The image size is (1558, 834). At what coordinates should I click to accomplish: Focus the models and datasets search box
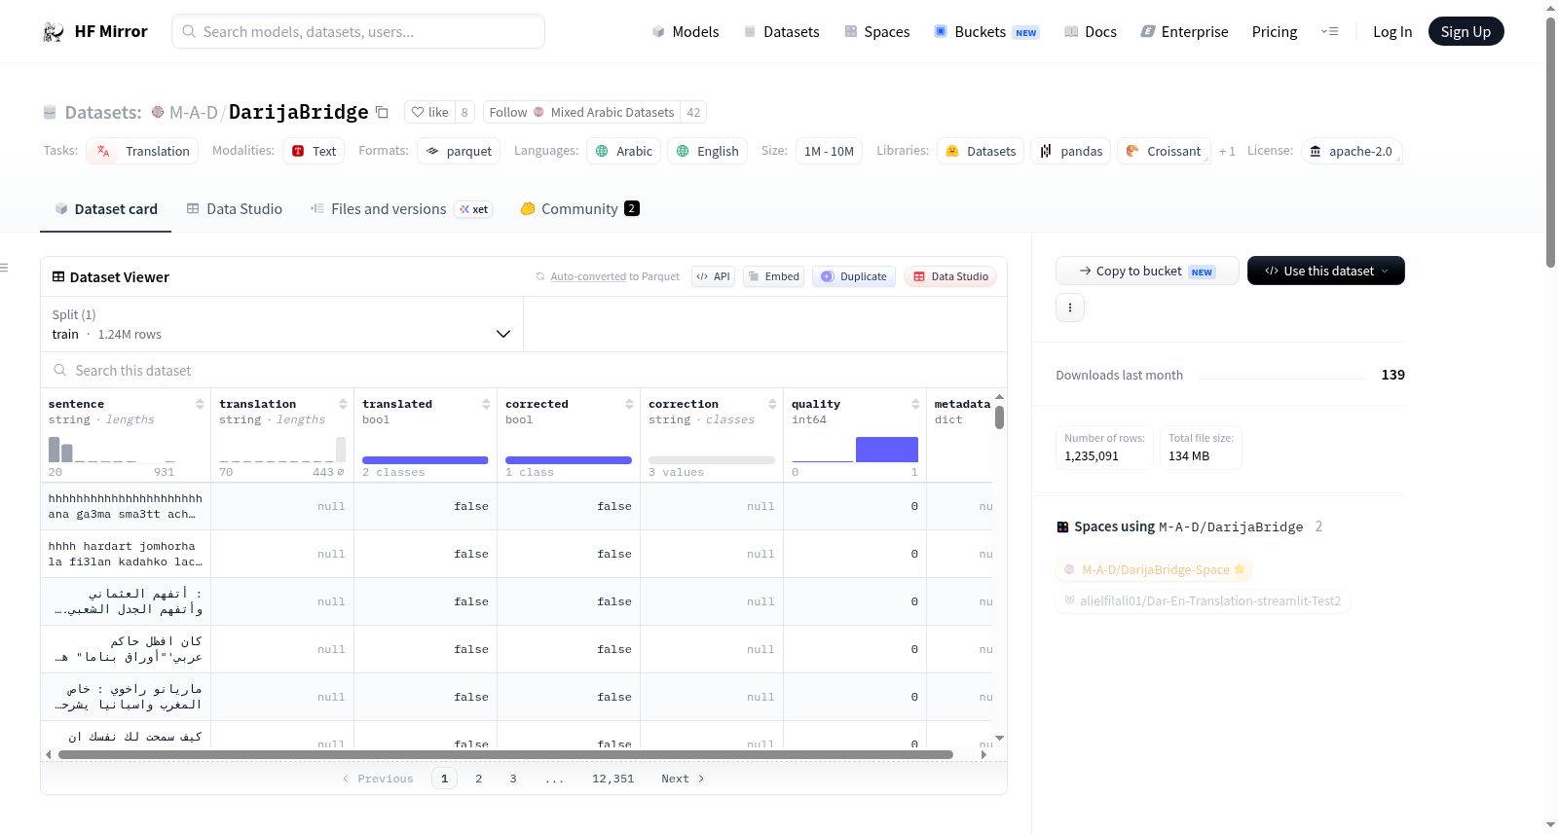358,31
